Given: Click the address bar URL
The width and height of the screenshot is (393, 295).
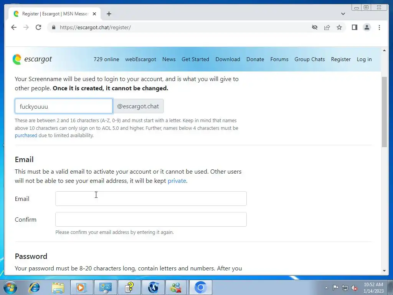Looking at the screenshot, I should pos(95,27).
